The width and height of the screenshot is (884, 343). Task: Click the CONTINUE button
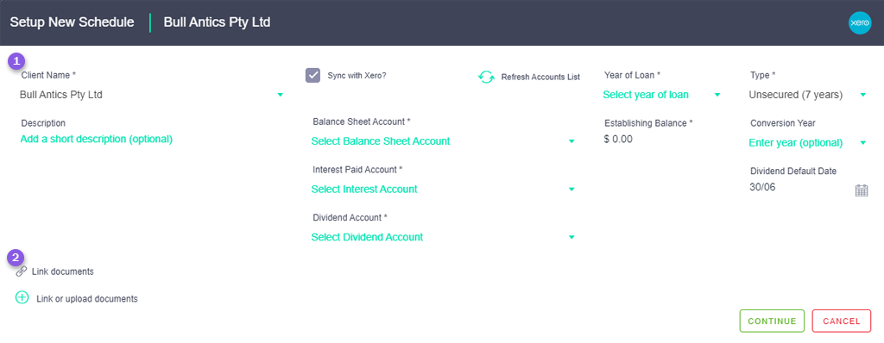click(x=772, y=321)
